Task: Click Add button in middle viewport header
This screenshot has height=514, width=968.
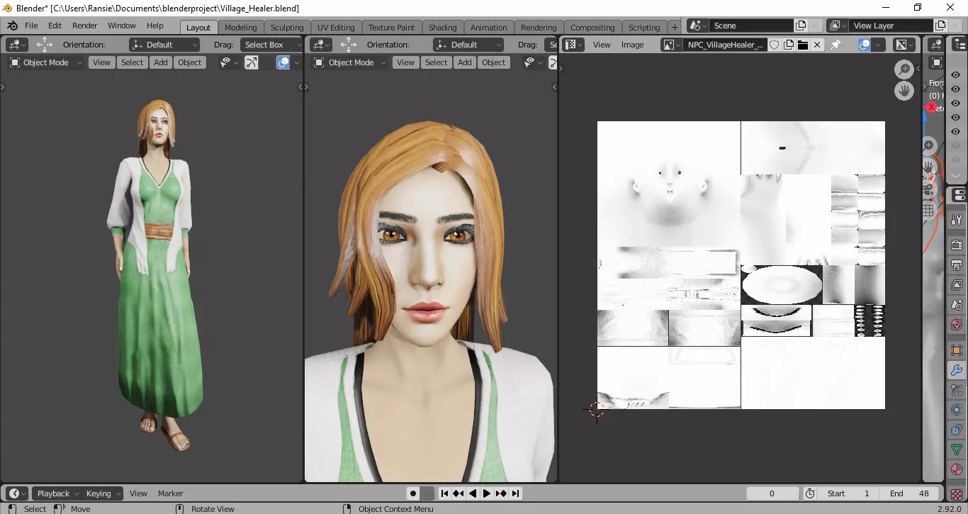Action: point(465,62)
